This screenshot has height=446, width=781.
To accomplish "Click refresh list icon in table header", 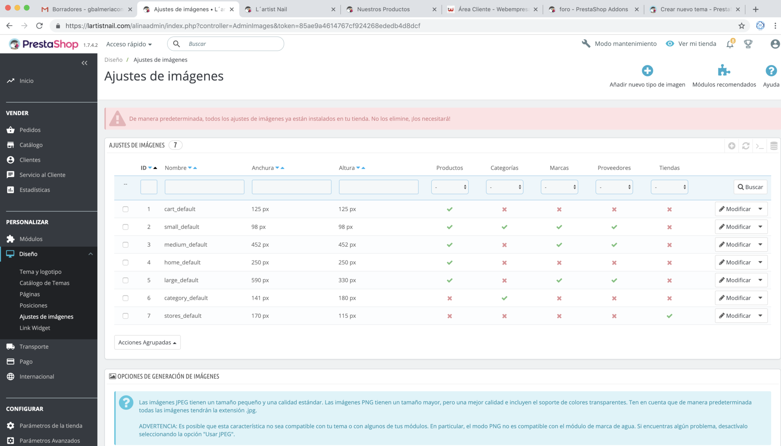I will (746, 146).
